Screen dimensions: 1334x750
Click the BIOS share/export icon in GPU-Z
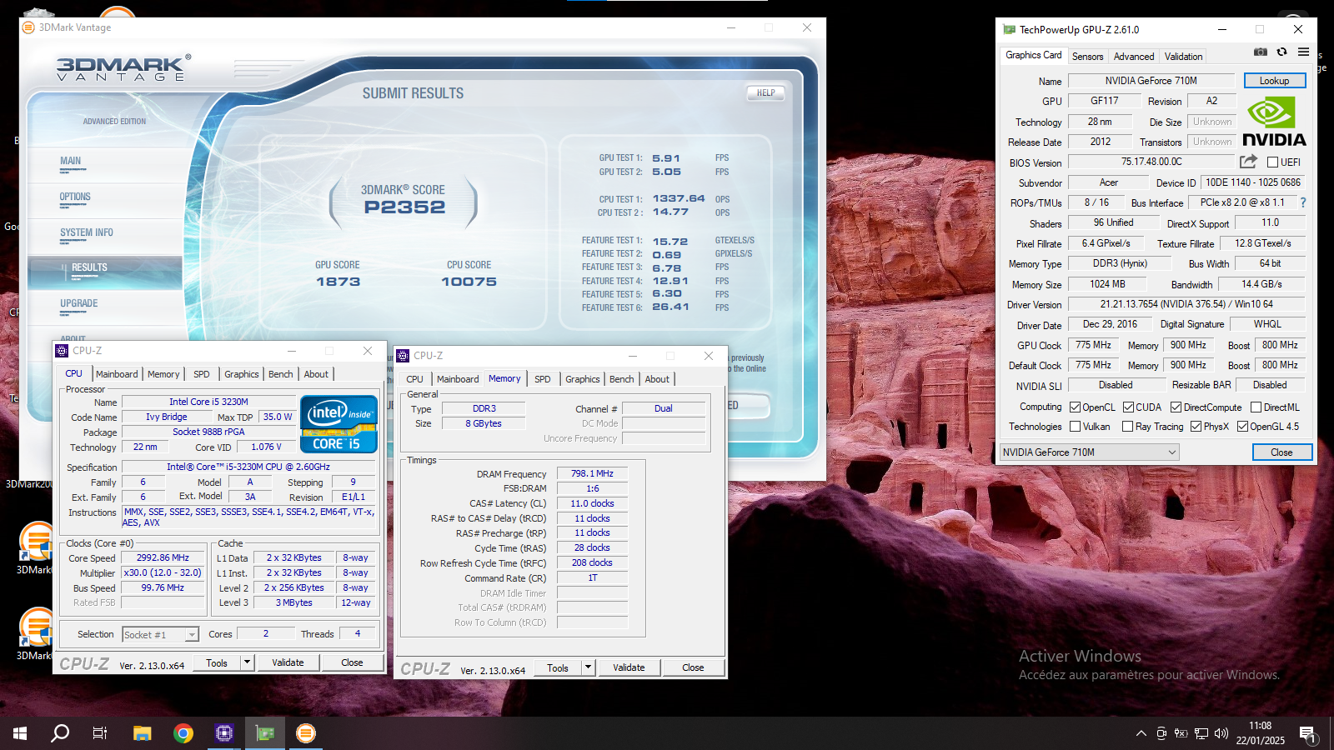coord(1248,162)
